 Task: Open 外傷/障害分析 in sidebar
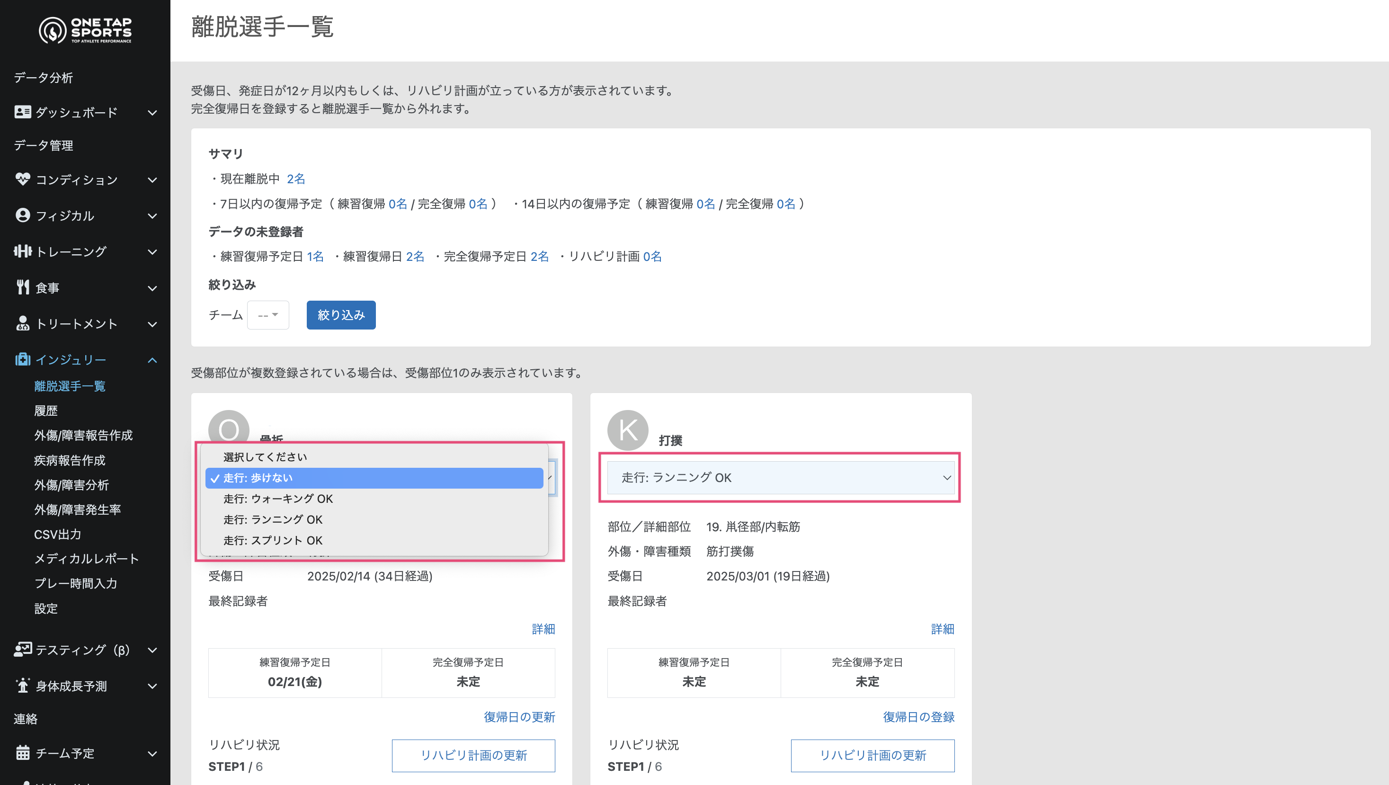pyautogui.click(x=71, y=485)
